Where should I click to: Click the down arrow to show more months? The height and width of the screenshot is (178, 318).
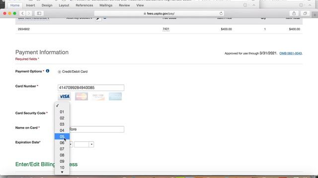(62, 172)
